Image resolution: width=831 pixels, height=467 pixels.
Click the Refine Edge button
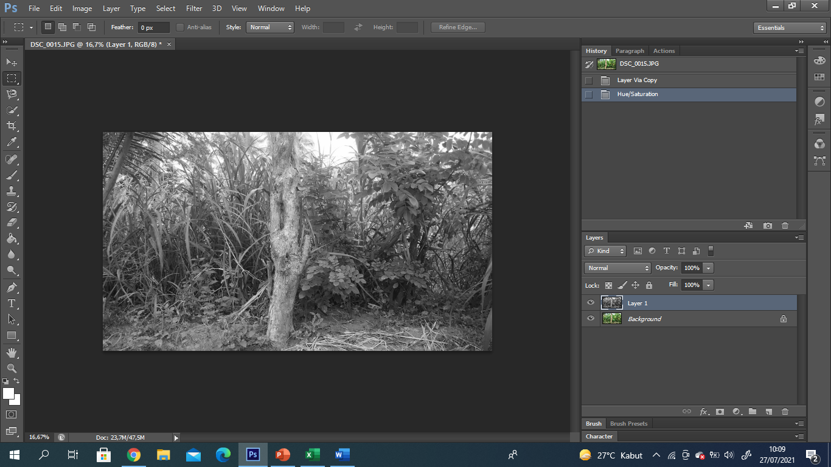point(457,27)
